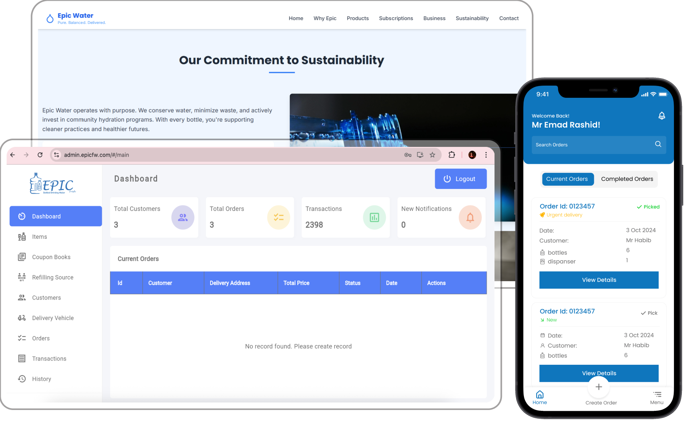Open Coupon Books in the sidebar
696x432 pixels.
click(51, 257)
